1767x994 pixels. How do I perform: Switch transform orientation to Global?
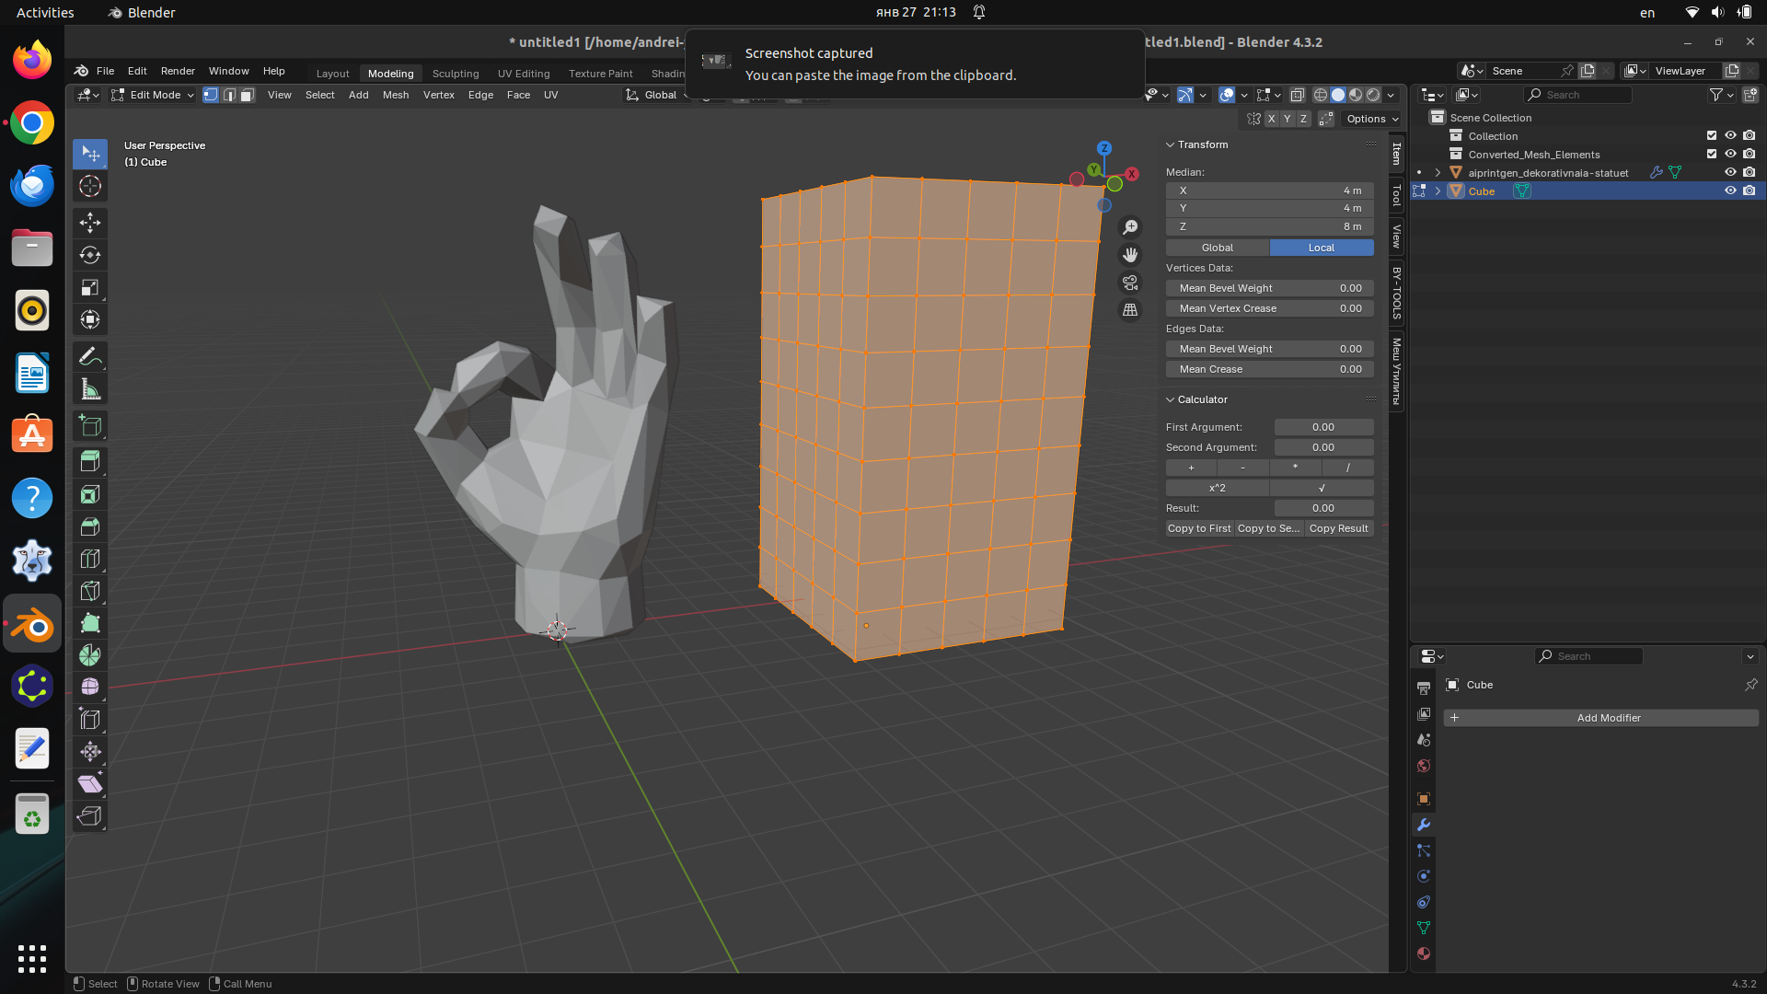(1217, 248)
